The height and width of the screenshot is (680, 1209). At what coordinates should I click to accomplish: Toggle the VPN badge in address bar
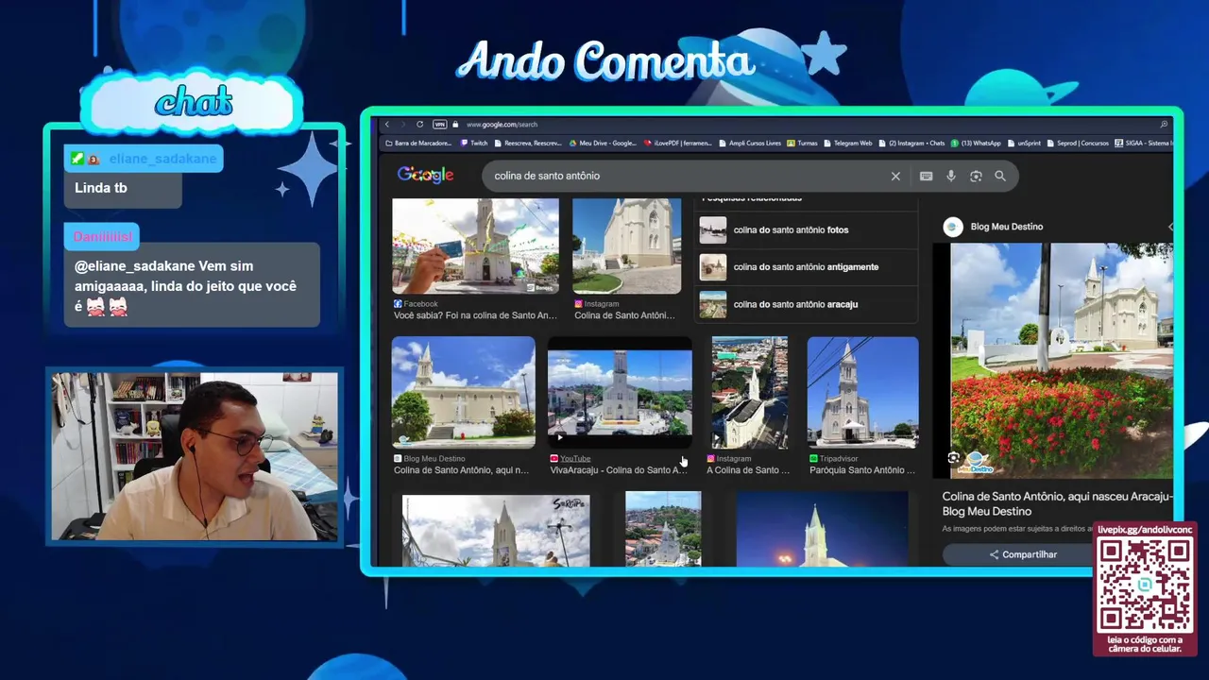click(439, 124)
